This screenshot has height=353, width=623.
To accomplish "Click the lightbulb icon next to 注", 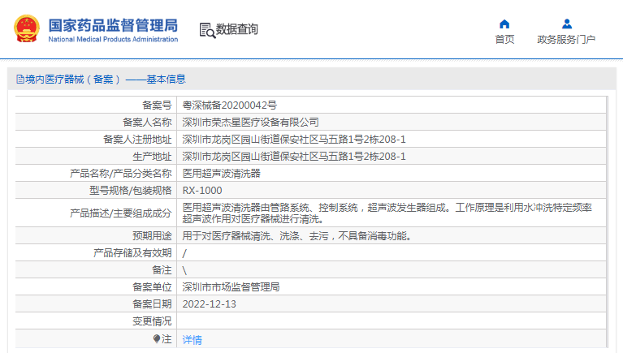I will (157, 338).
